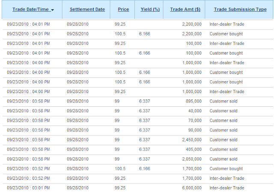Sort by Yield (%) column header

coord(150,9)
